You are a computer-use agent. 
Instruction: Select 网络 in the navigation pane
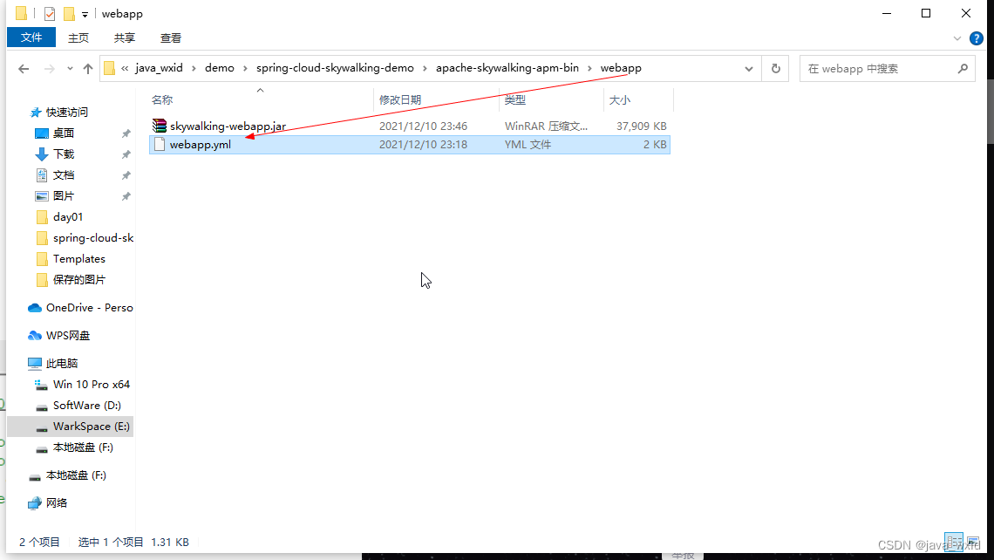57,503
